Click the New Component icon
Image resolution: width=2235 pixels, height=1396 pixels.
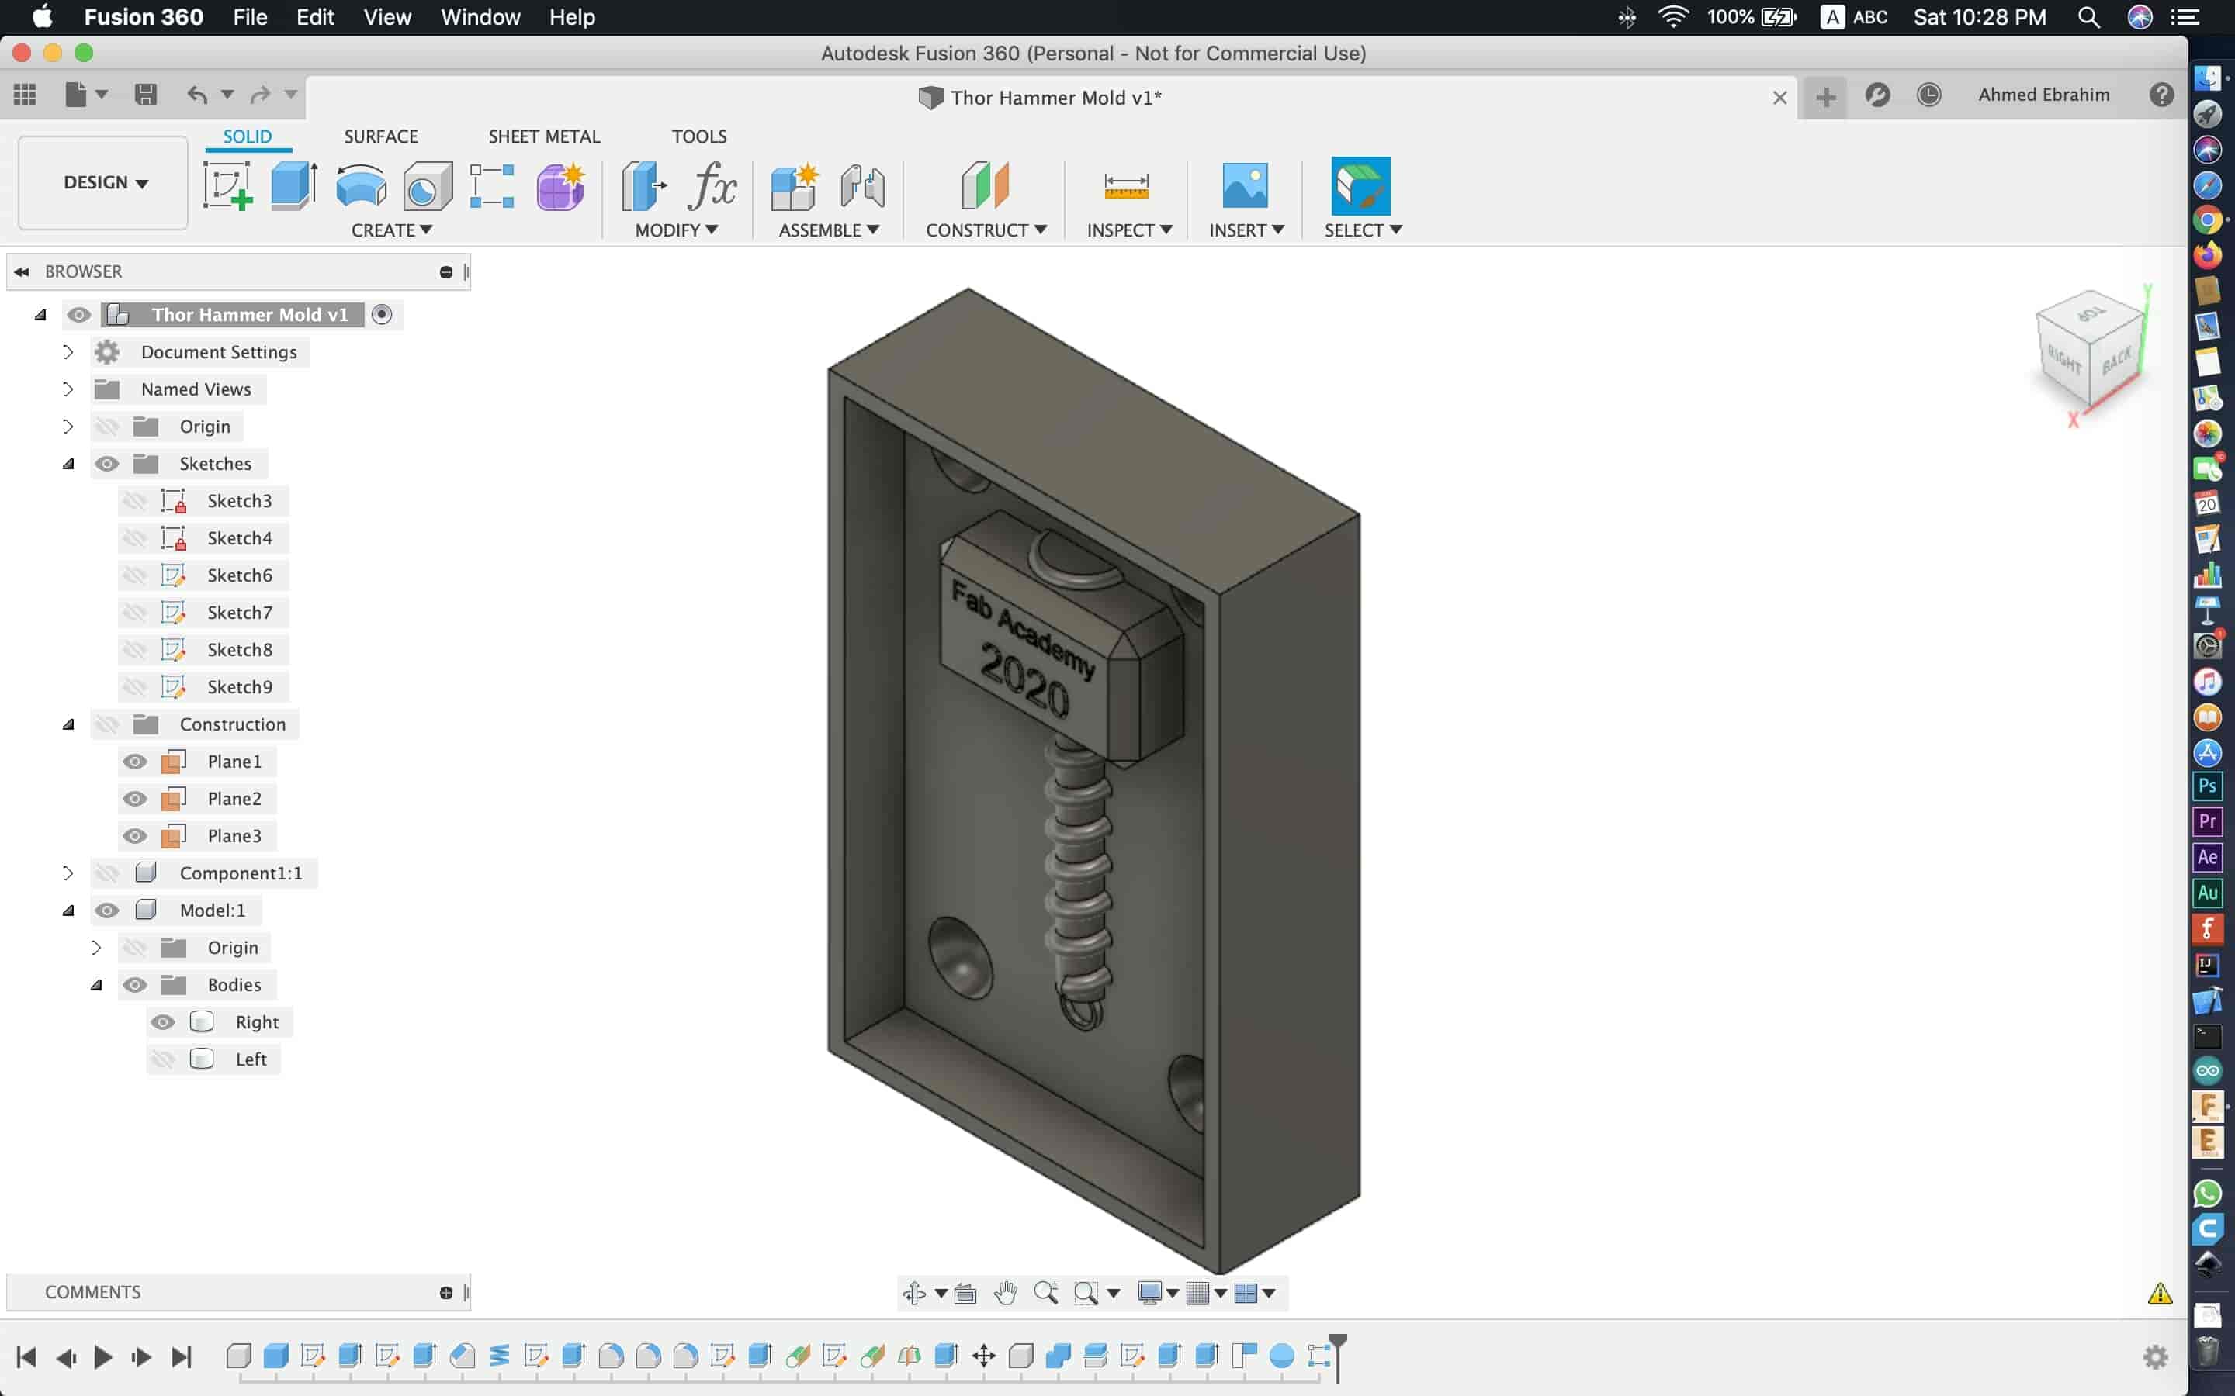coord(794,185)
